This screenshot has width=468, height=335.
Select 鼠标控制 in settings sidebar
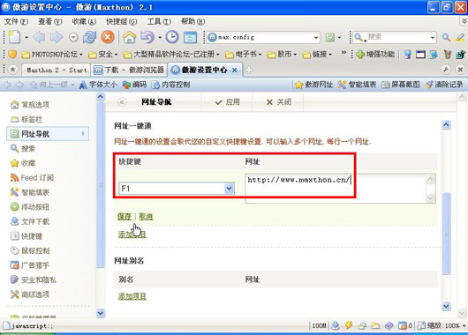30,250
